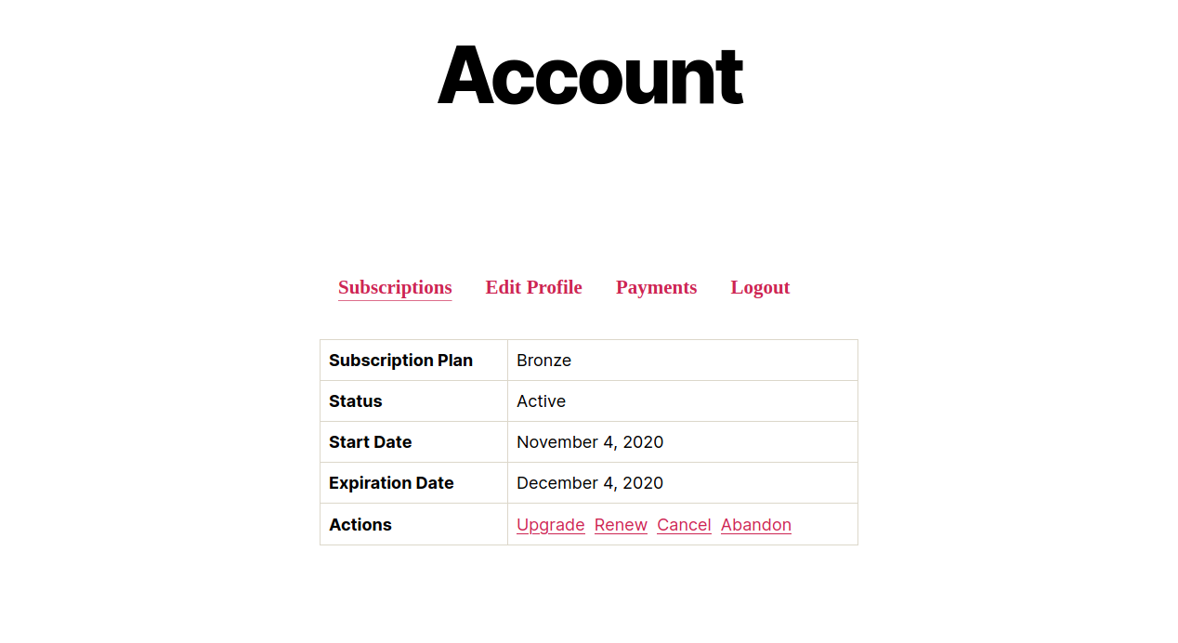Click the Actions row label
The image size is (1178, 643).
[x=360, y=525]
